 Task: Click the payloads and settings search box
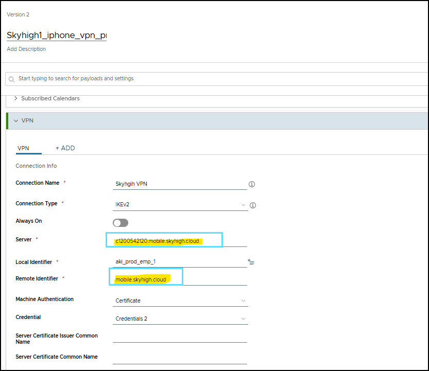[x=216, y=79]
